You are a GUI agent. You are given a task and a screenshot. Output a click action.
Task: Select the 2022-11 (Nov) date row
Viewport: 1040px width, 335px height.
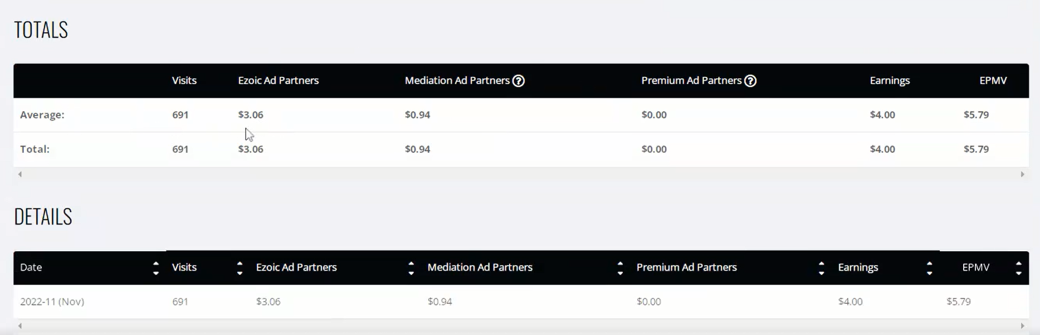tap(521, 302)
